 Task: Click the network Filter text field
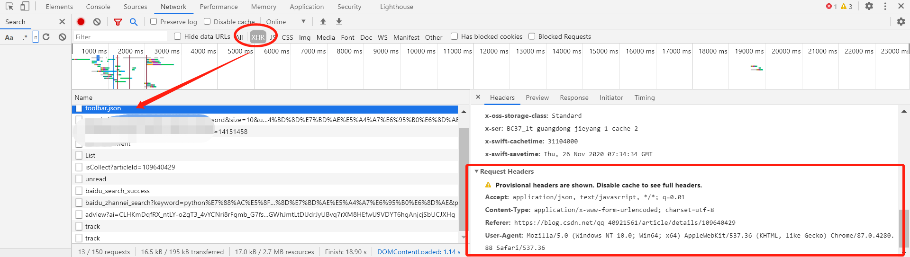coord(120,37)
